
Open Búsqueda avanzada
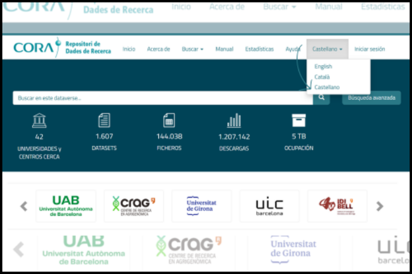(371, 98)
